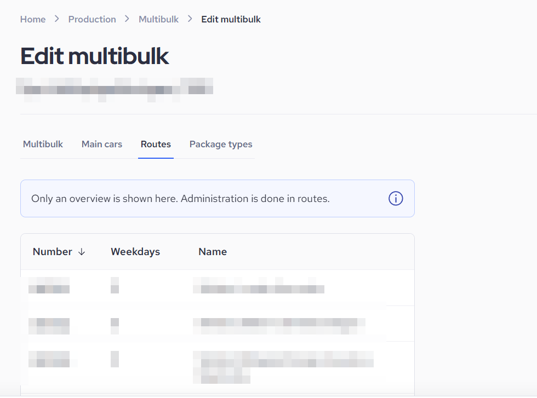The image size is (537, 398).
Task: Switch to the Package types tab
Action: pos(221,145)
